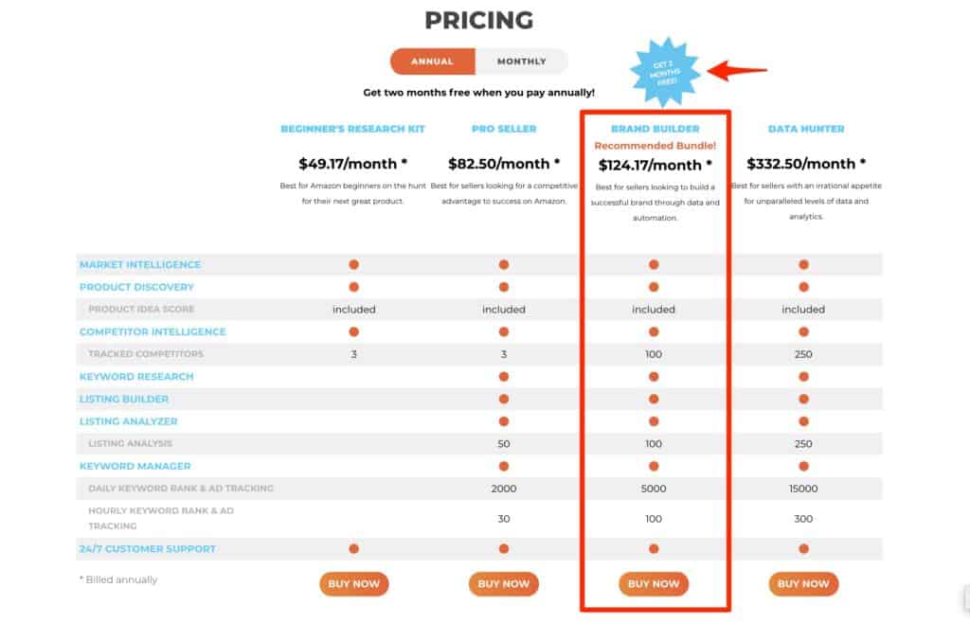Screen dimensions: 970x623
Task: Open the Product Discovery feature link
Action: tap(136, 287)
